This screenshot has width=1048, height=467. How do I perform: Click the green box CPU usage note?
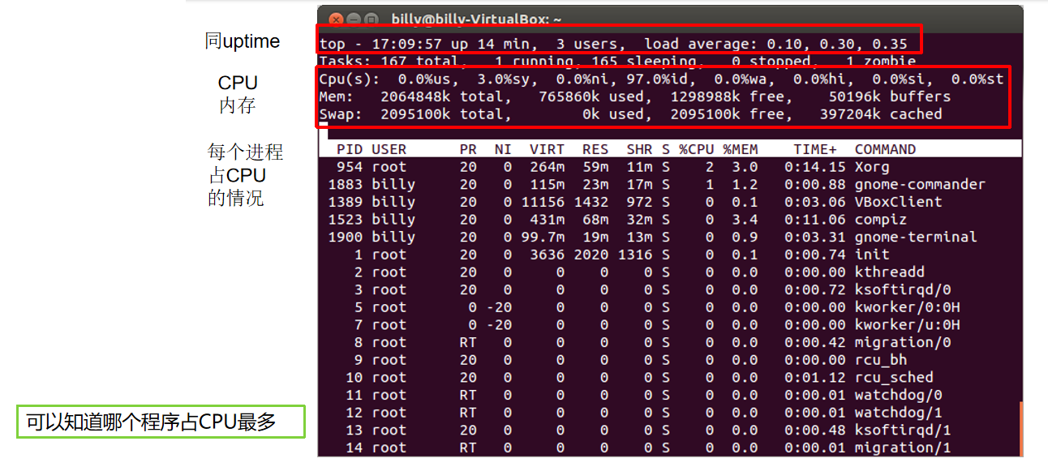click(160, 422)
